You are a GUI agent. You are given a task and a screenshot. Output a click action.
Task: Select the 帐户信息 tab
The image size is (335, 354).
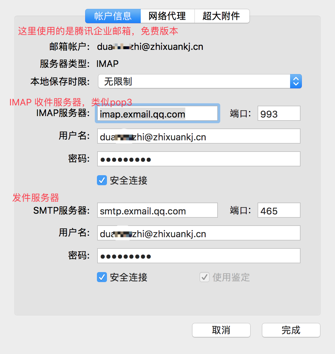point(113,16)
